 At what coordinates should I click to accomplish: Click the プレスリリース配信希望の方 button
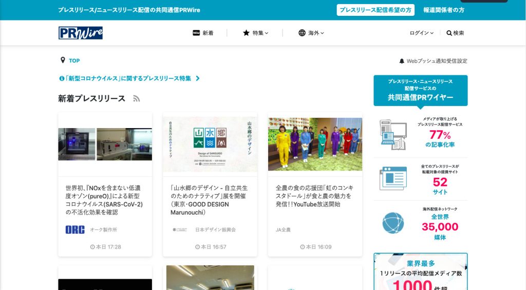pos(375,10)
